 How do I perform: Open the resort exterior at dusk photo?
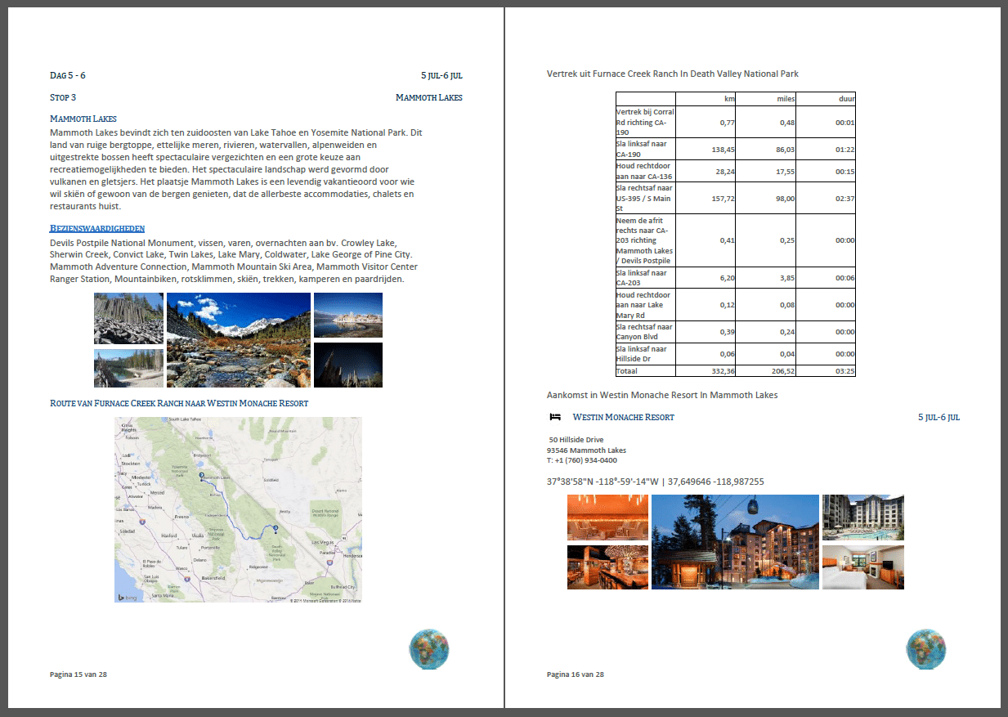pos(735,542)
